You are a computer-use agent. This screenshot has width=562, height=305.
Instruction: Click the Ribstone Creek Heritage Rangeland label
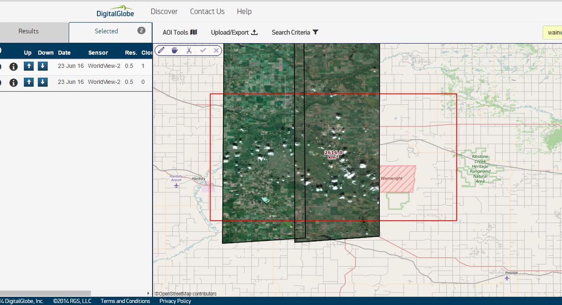click(480, 169)
